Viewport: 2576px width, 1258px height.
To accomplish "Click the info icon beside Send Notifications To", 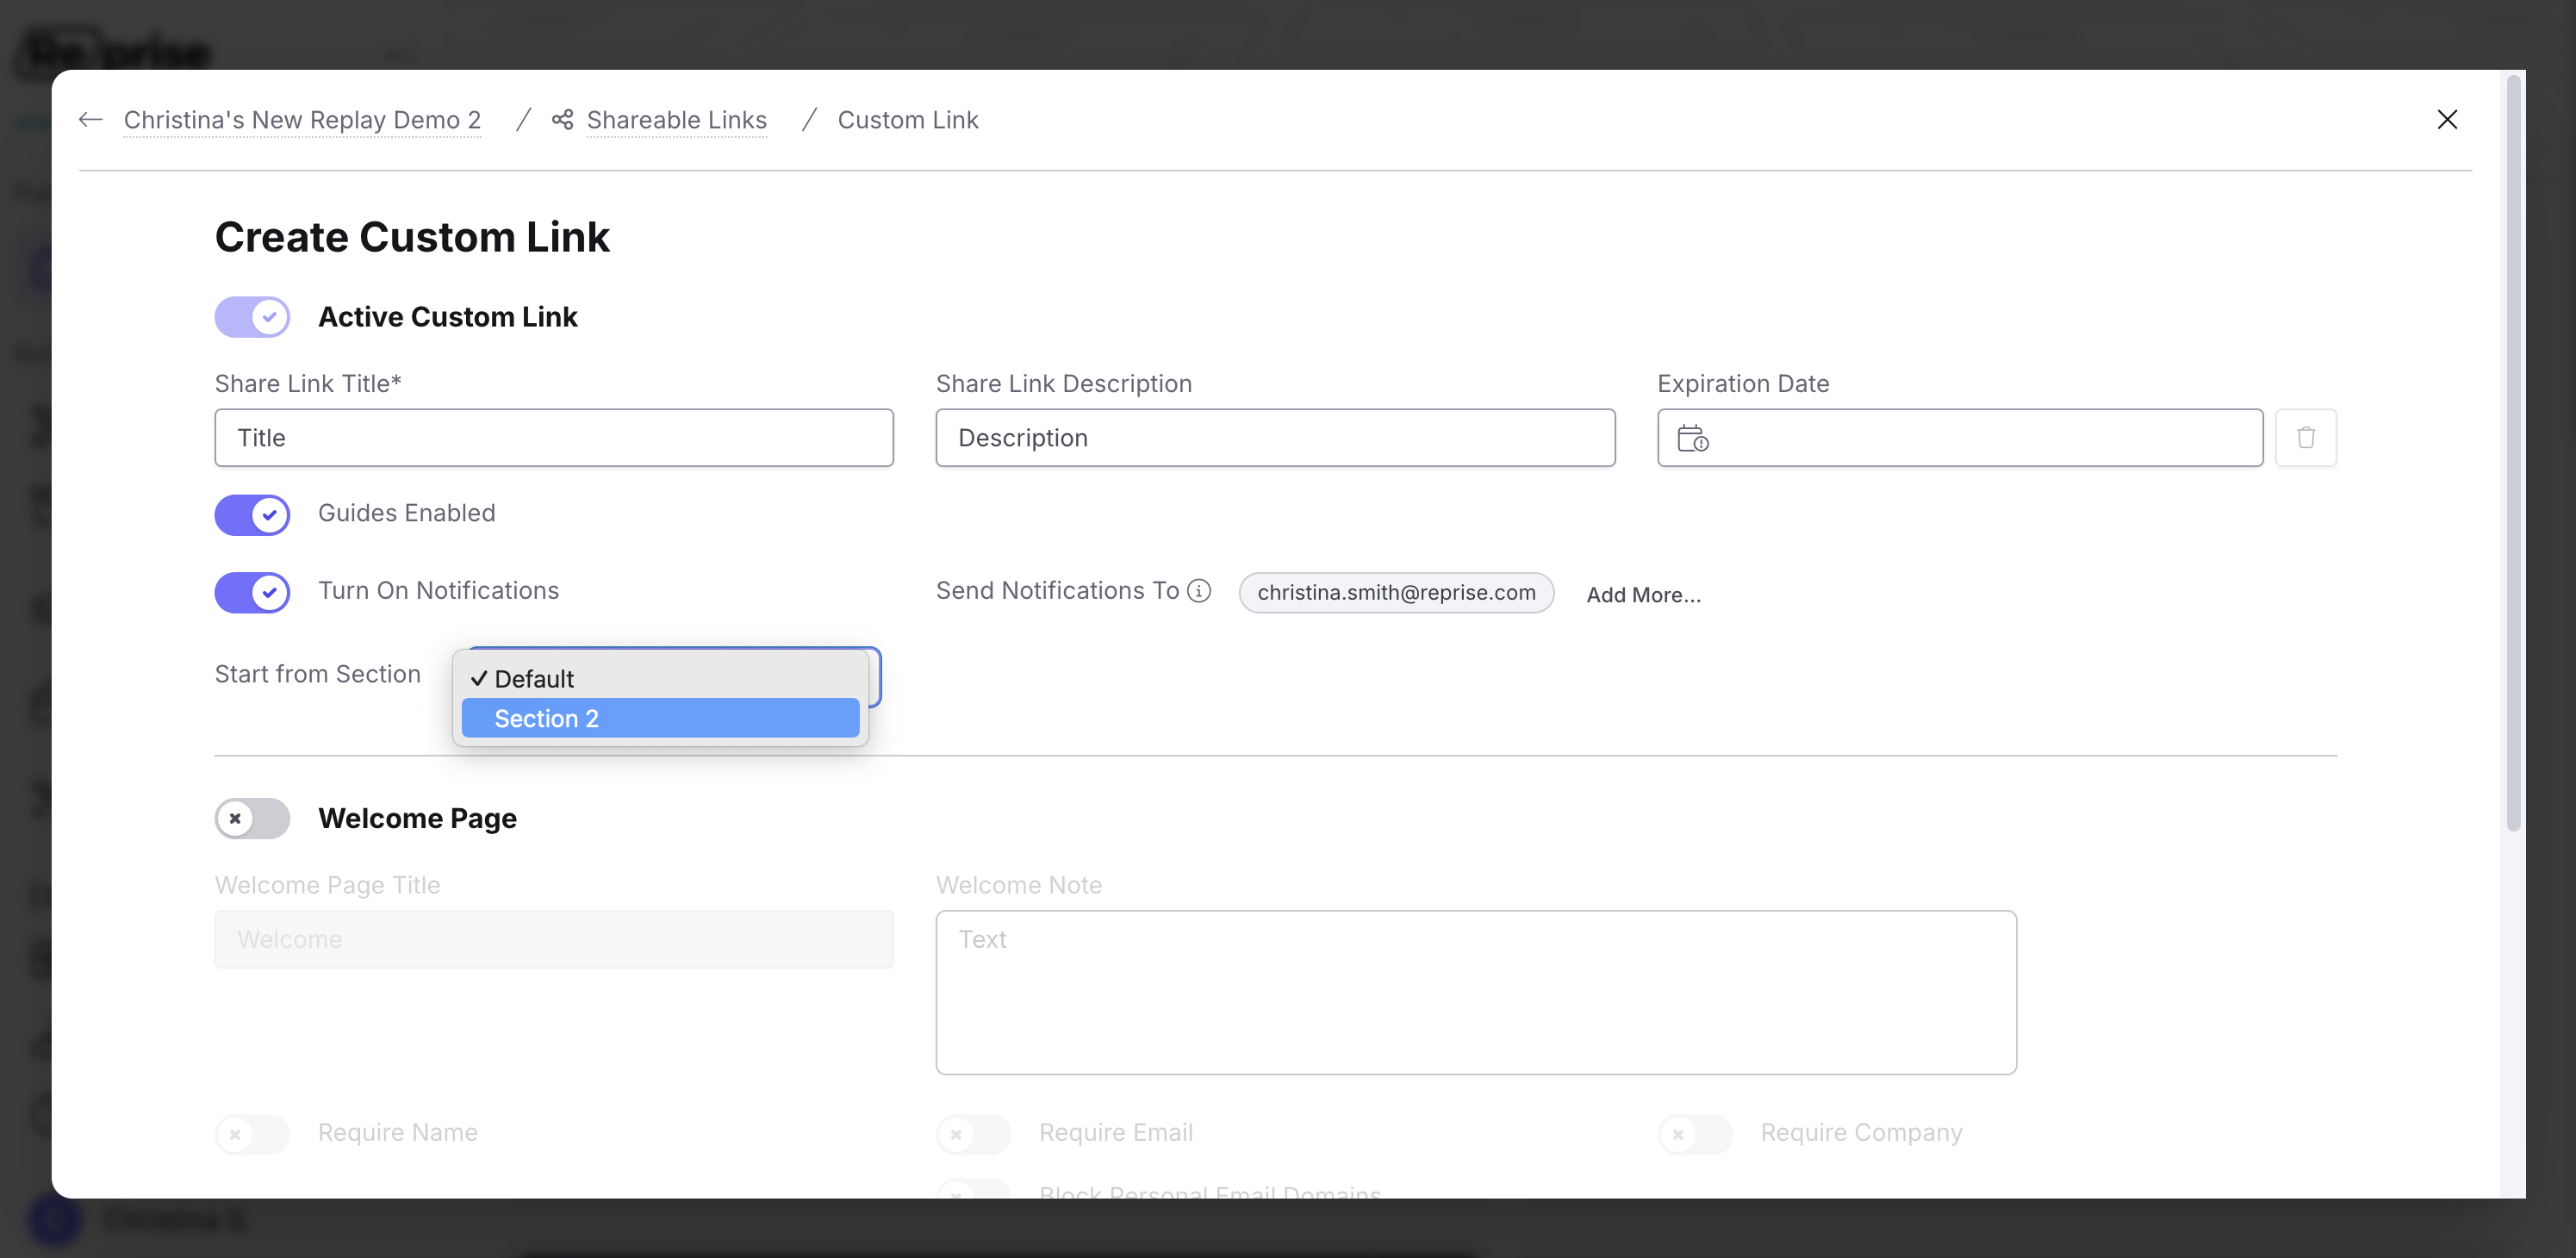I will (x=1199, y=591).
